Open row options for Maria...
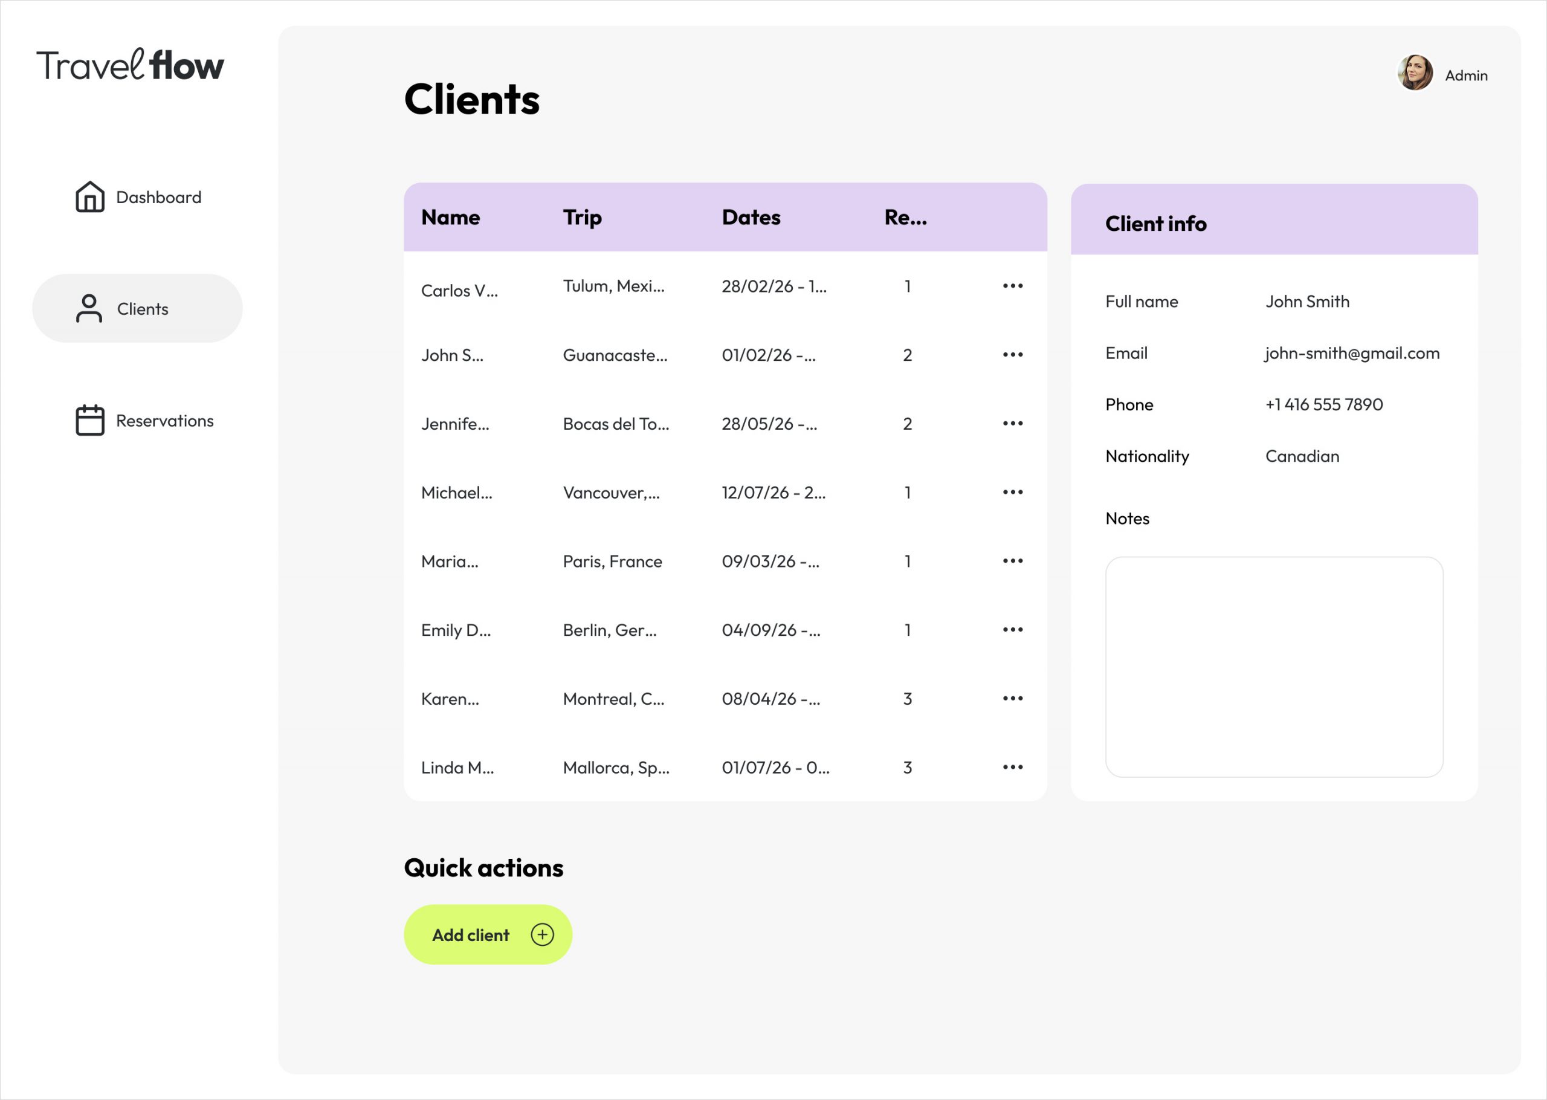Image resolution: width=1547 pixels, height=1100 pixels. [1012, 561]
